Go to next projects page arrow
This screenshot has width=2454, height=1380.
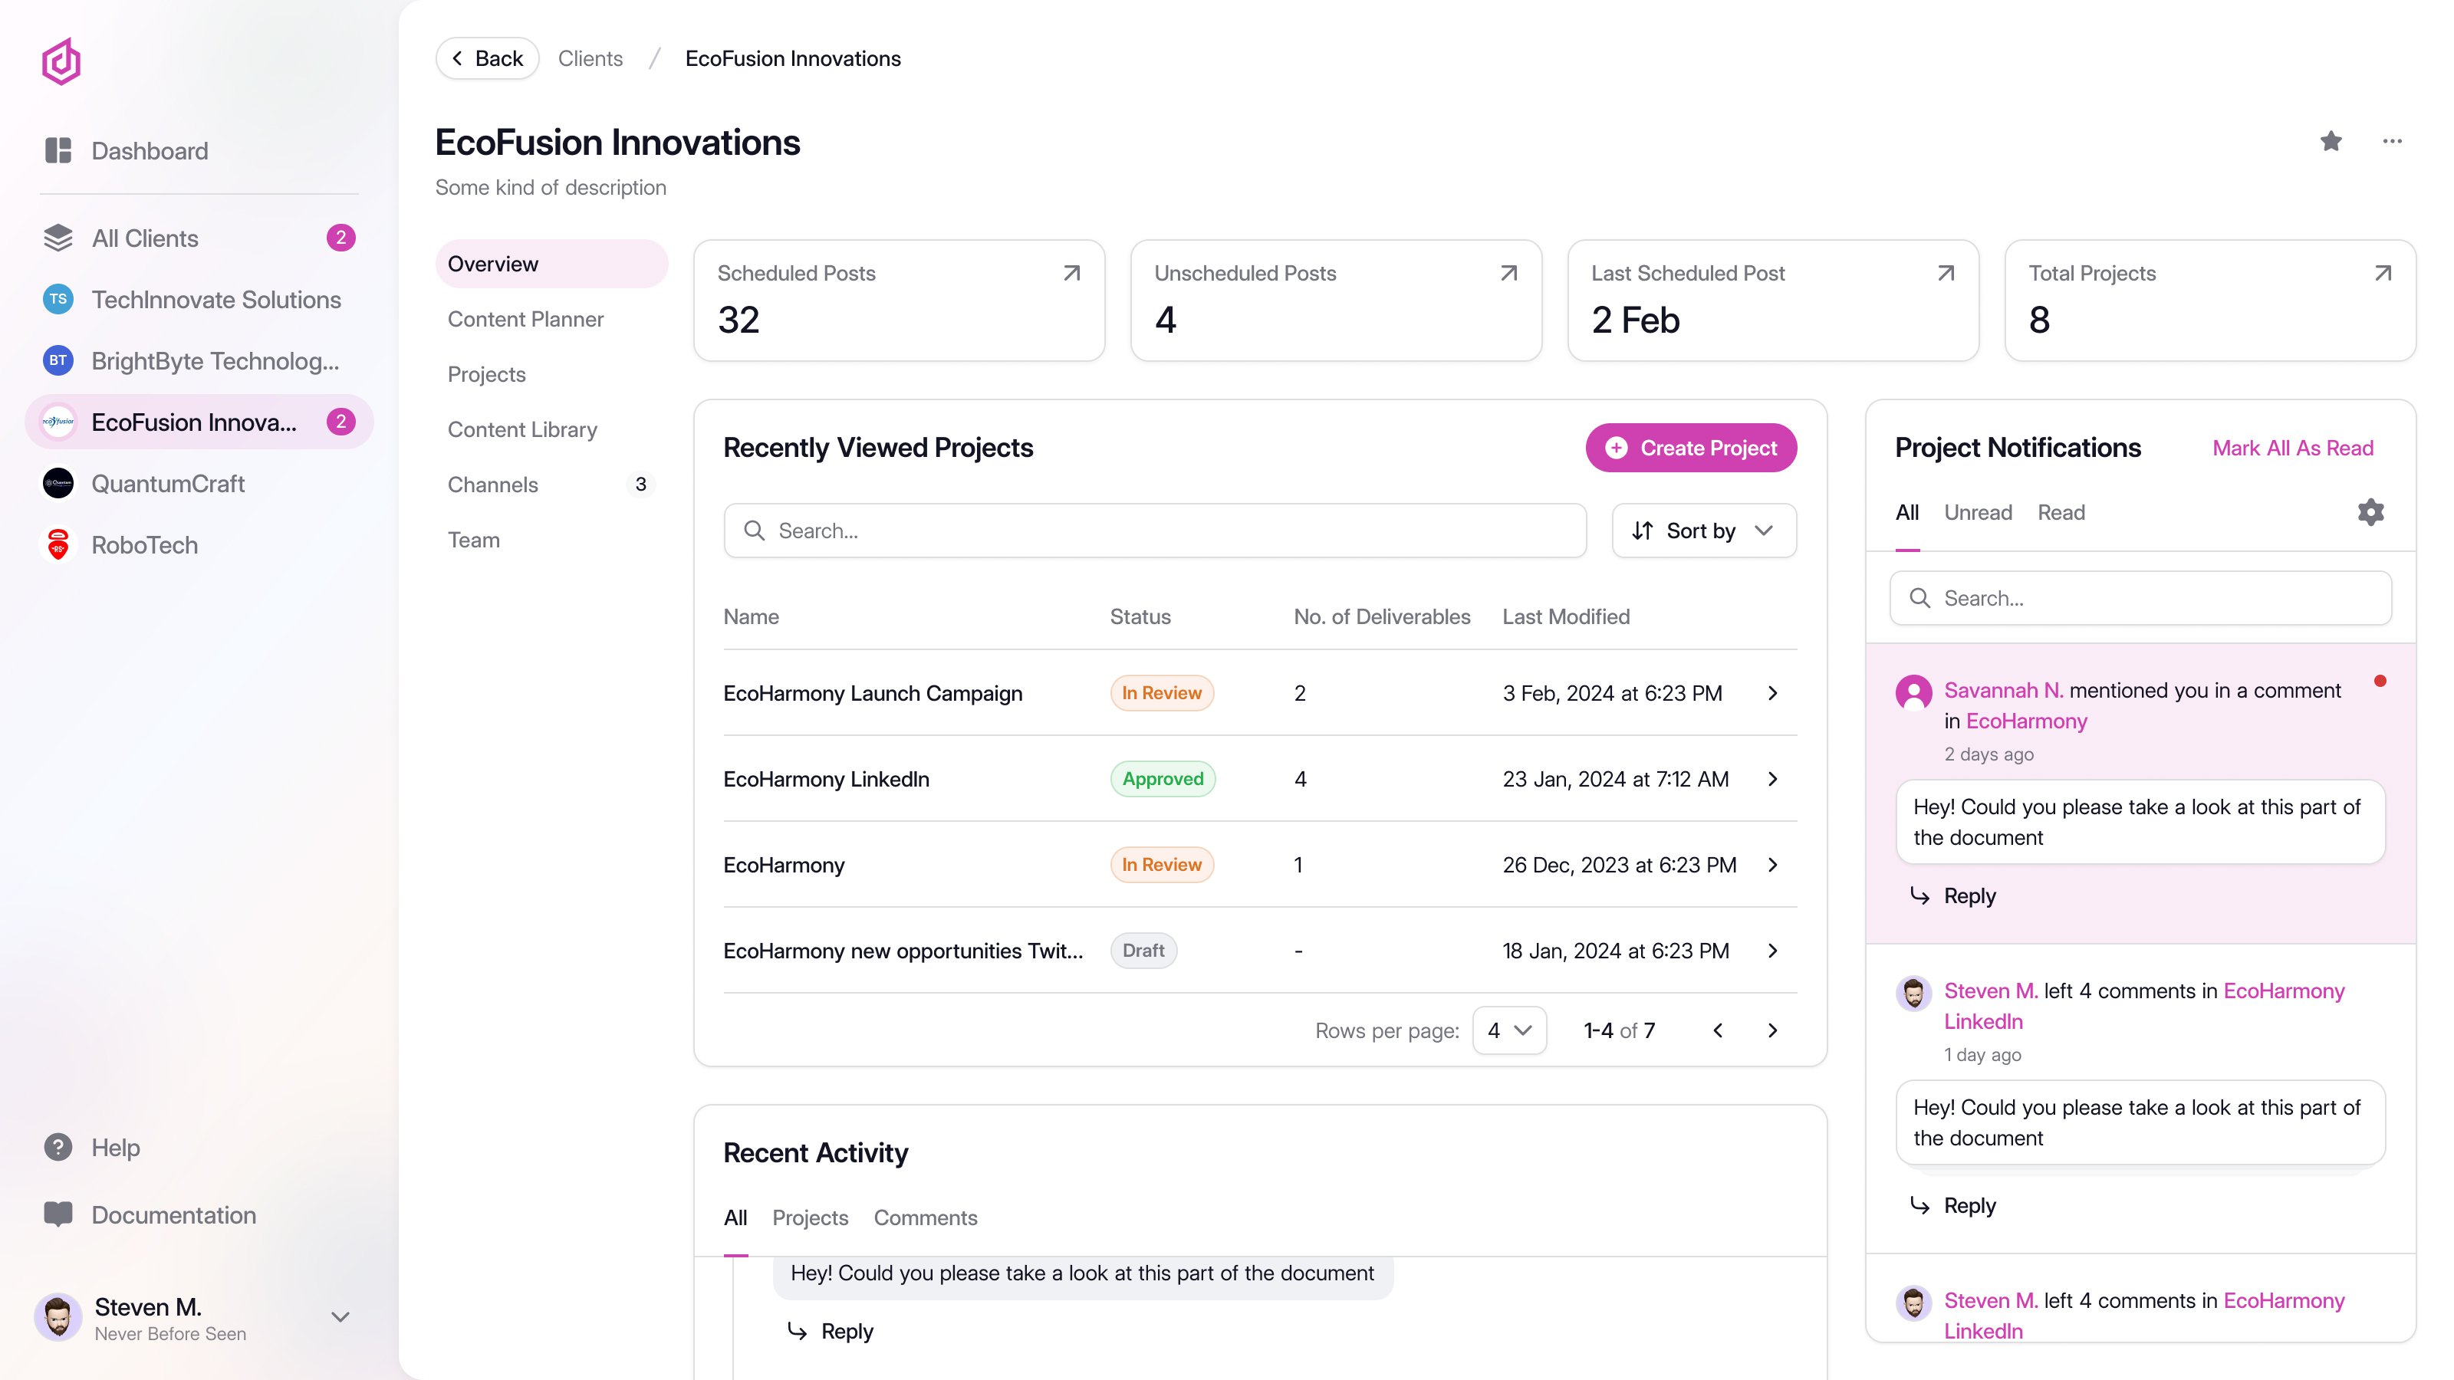1772,1030
